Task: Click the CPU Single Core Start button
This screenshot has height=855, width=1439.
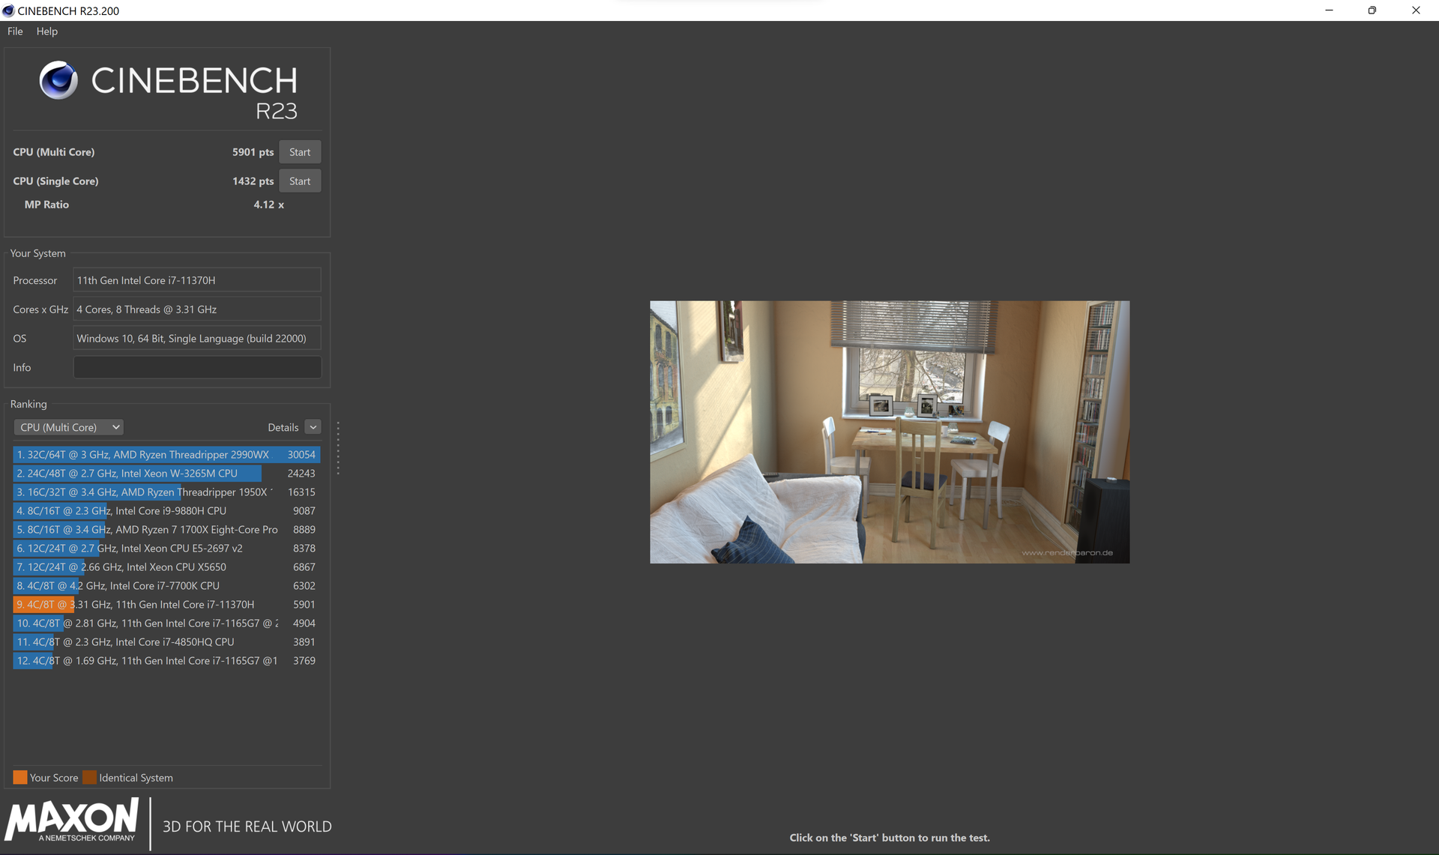Action: coord(299,180)
